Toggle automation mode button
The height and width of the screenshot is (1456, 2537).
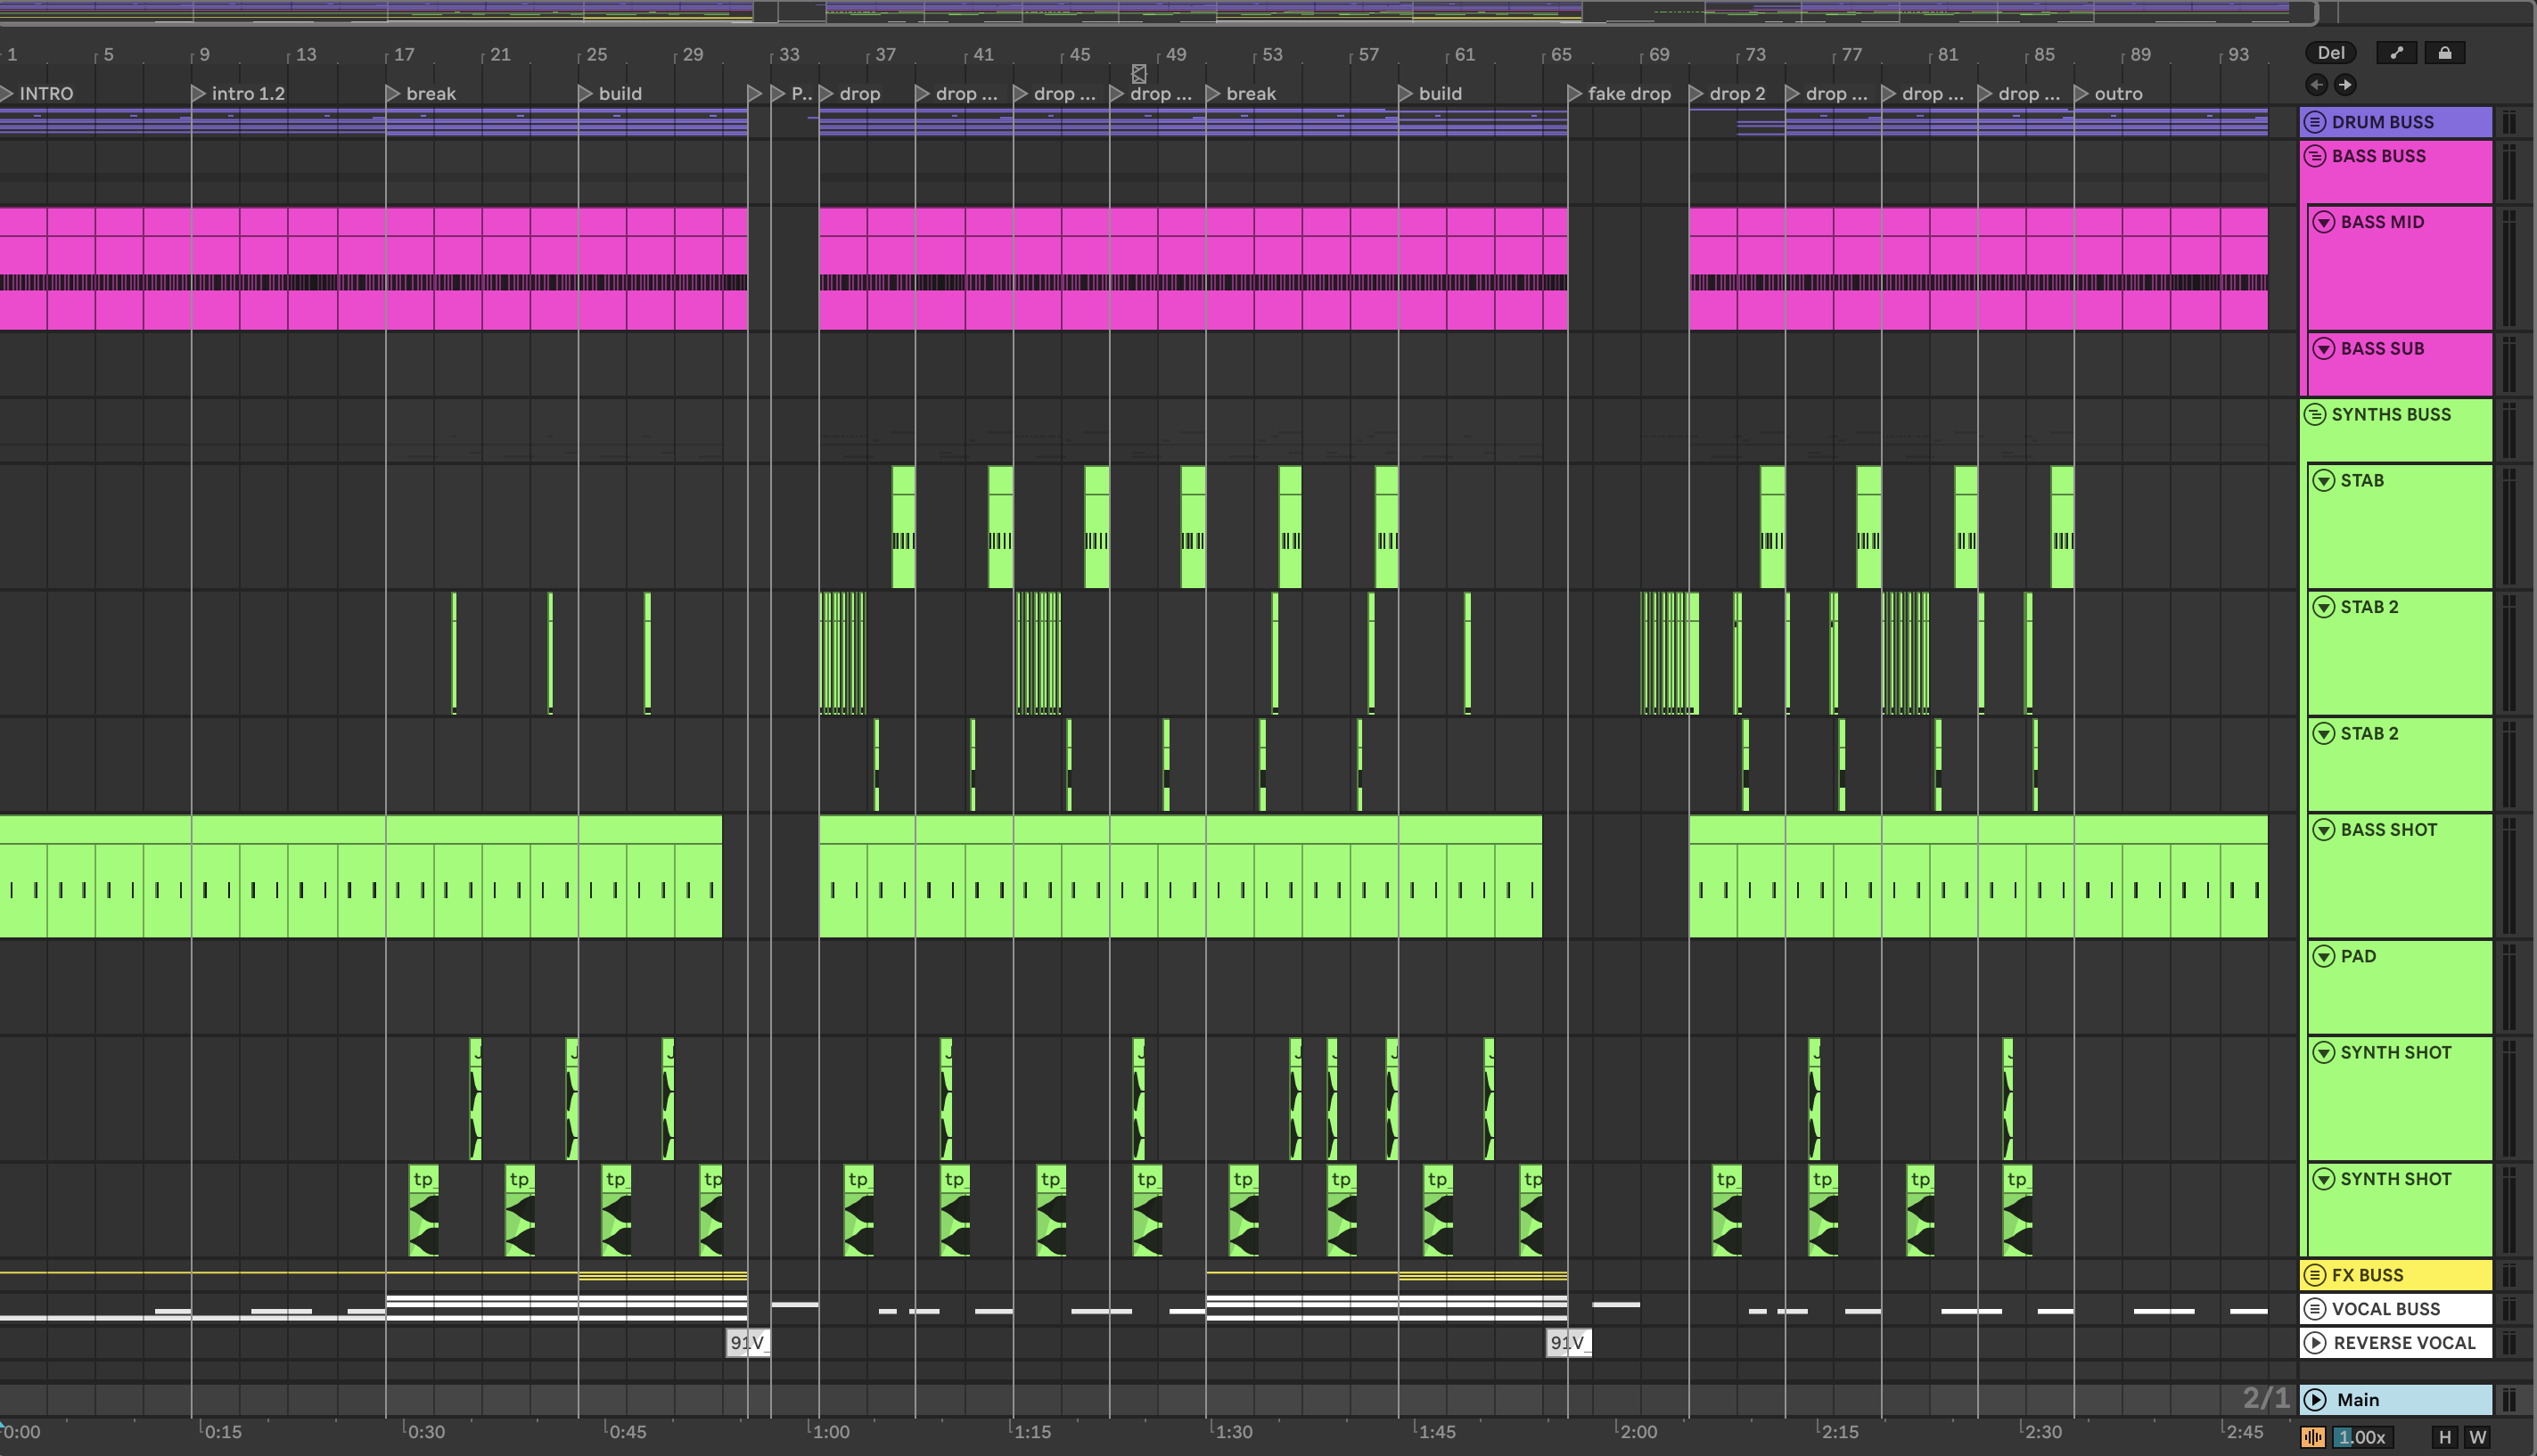click(2396, 53)
